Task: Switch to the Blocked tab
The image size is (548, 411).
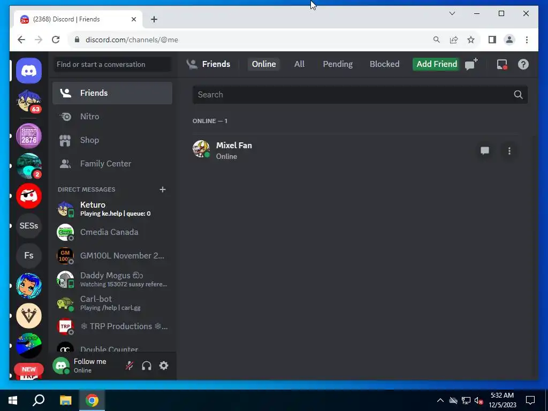Action: pyautogui.click(x=384, y=64)
